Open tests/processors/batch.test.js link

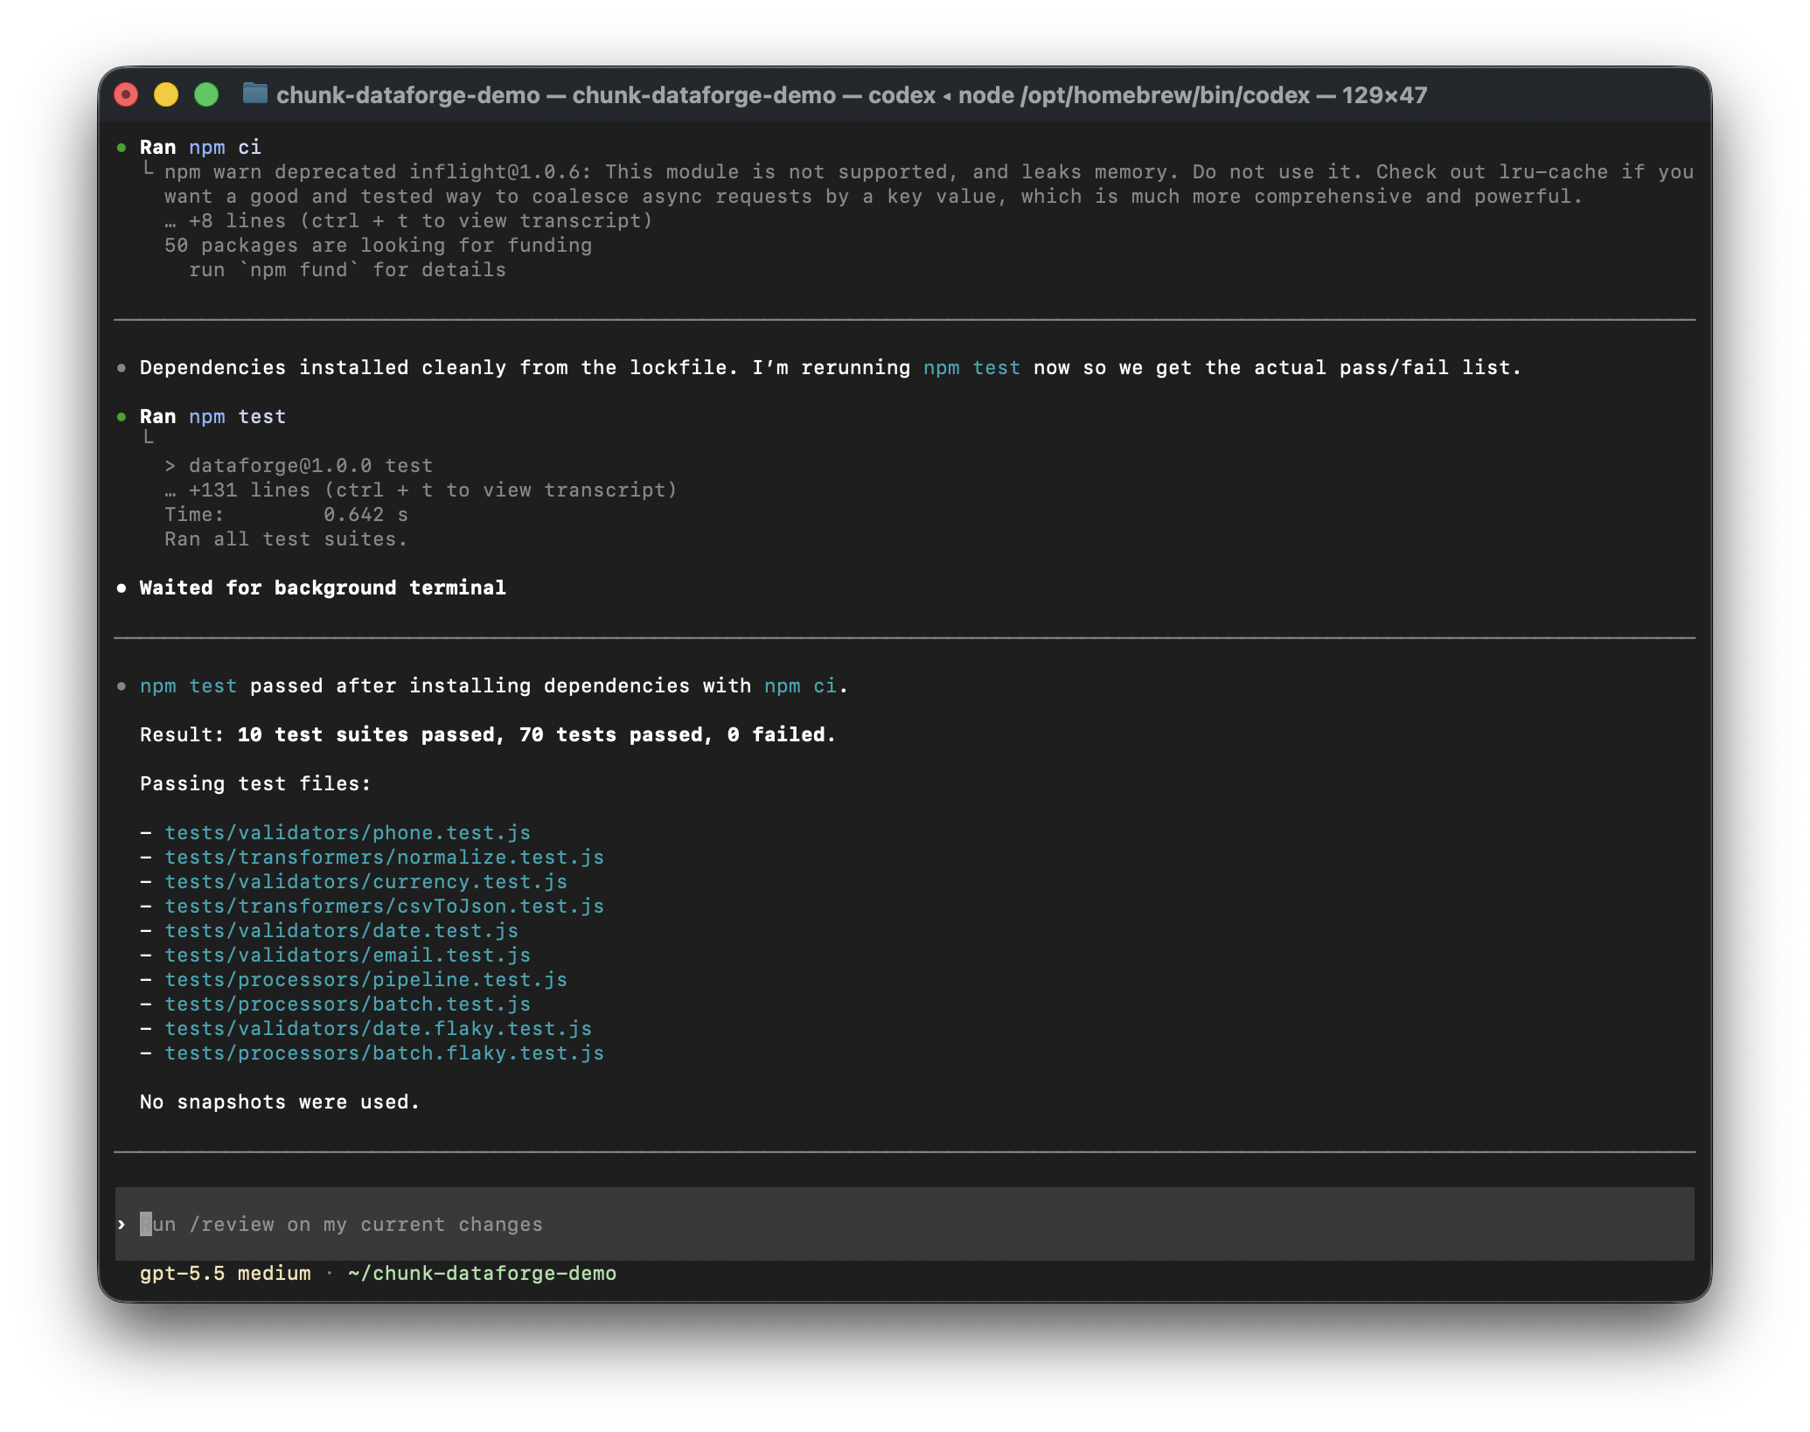(348, 1004)
